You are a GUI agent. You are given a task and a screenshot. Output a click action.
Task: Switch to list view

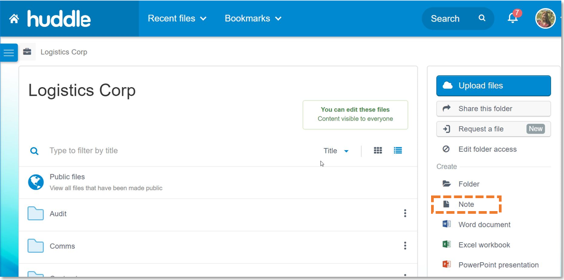pos(398,150)
